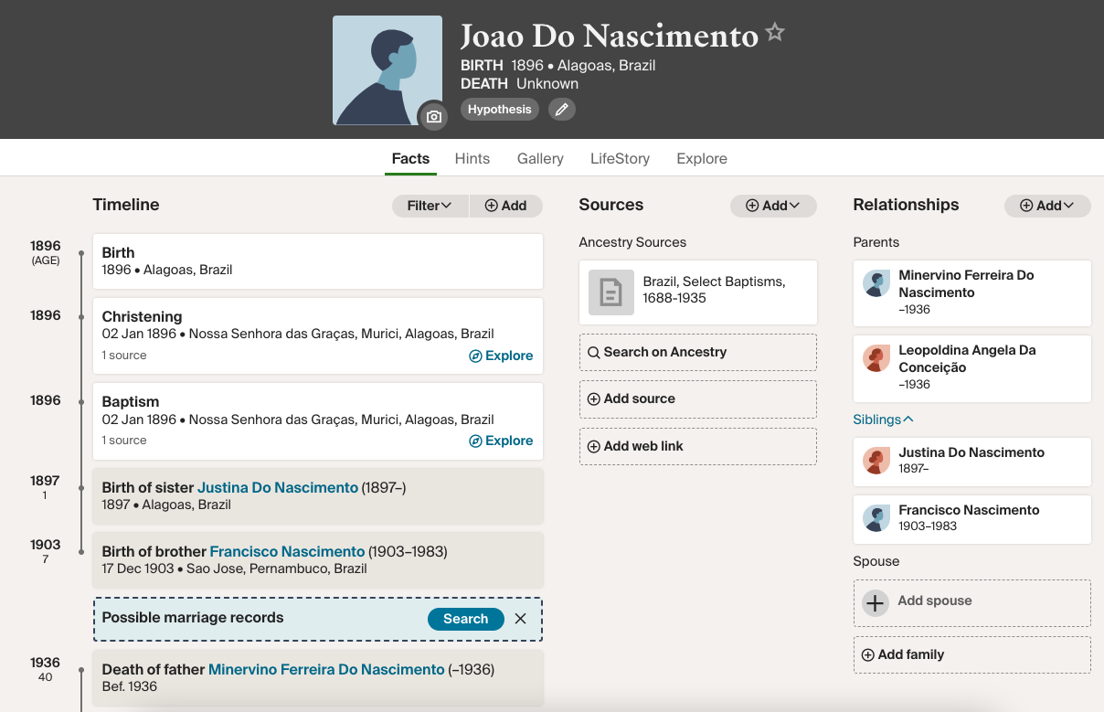Click the Hypothesis tag
The image size is (1104, 712).
click(499, 110)
